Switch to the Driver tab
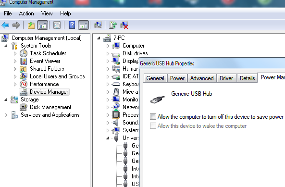Image resolution: width=285 pixels, height=187 pixels. tap(226, 78)
